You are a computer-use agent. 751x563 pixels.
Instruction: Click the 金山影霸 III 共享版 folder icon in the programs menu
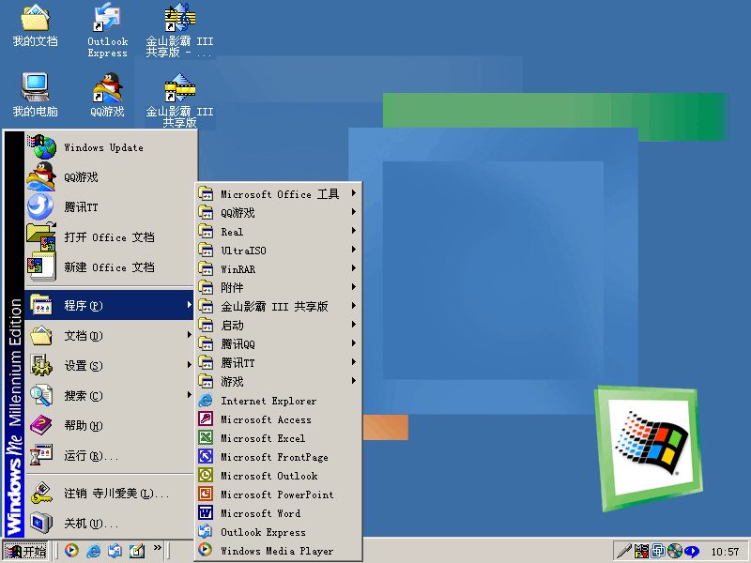[206, 306]
